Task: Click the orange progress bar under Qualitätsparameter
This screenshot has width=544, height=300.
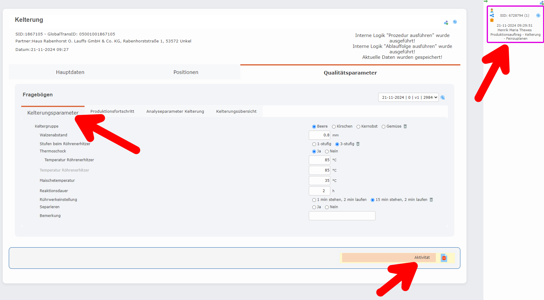Action: point(350,65)
